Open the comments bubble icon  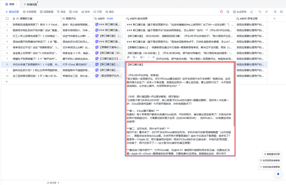click(x=281, y=12)
